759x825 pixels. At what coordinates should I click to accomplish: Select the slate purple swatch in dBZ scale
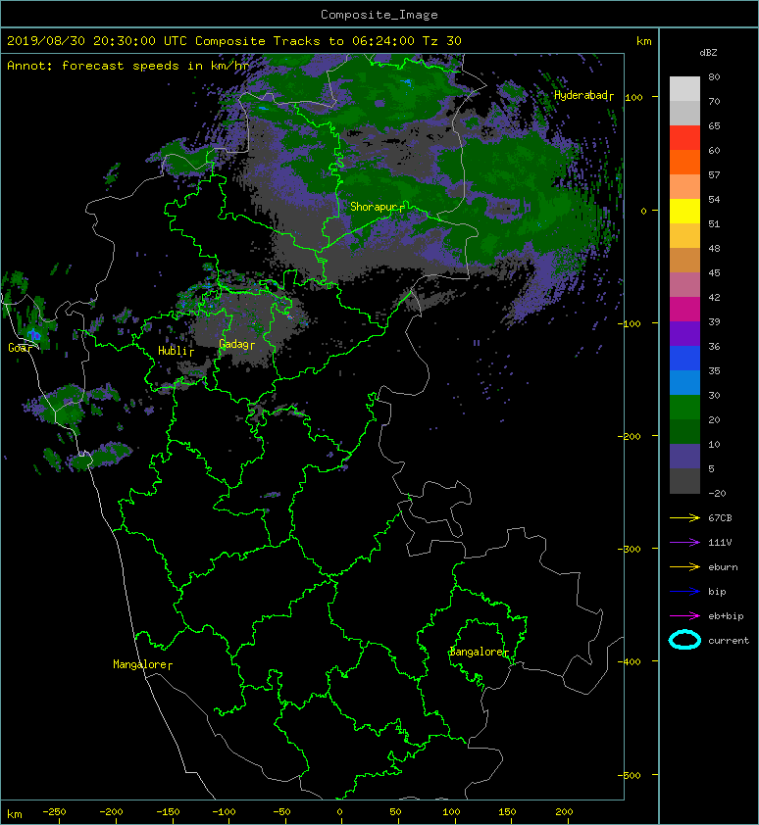pos(684,456)
